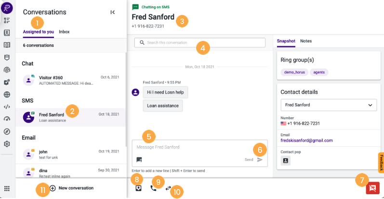Collapse the Conversations panel arrow icon
This screenshot has height=199, width=384.
[112, 12]
